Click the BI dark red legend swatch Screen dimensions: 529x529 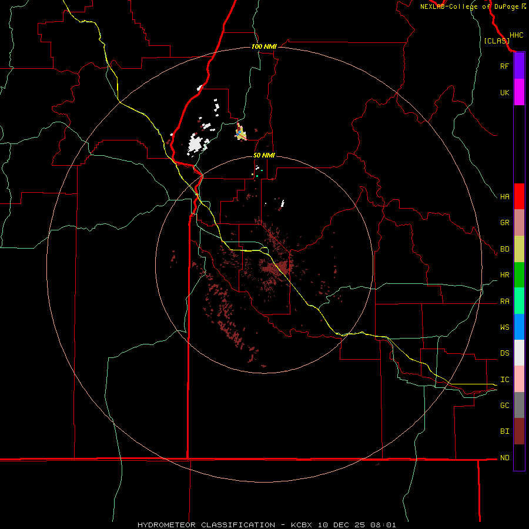[519, 431]
